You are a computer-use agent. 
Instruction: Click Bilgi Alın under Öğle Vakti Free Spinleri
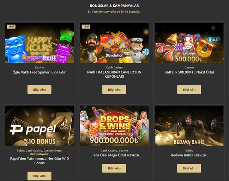pyautogui.click(x=40, y=90)
